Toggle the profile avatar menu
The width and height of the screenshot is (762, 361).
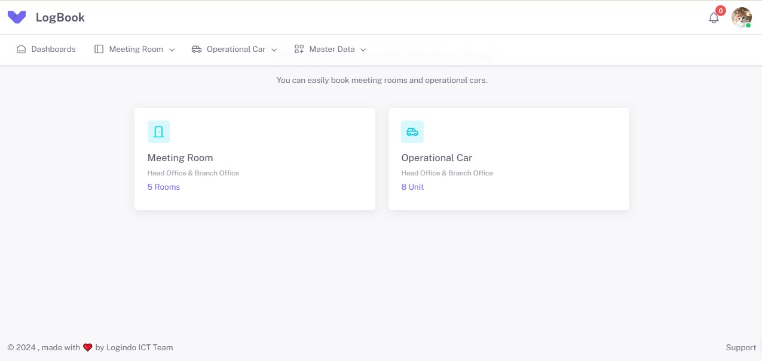pyautogui.click(x=741, y=17)
